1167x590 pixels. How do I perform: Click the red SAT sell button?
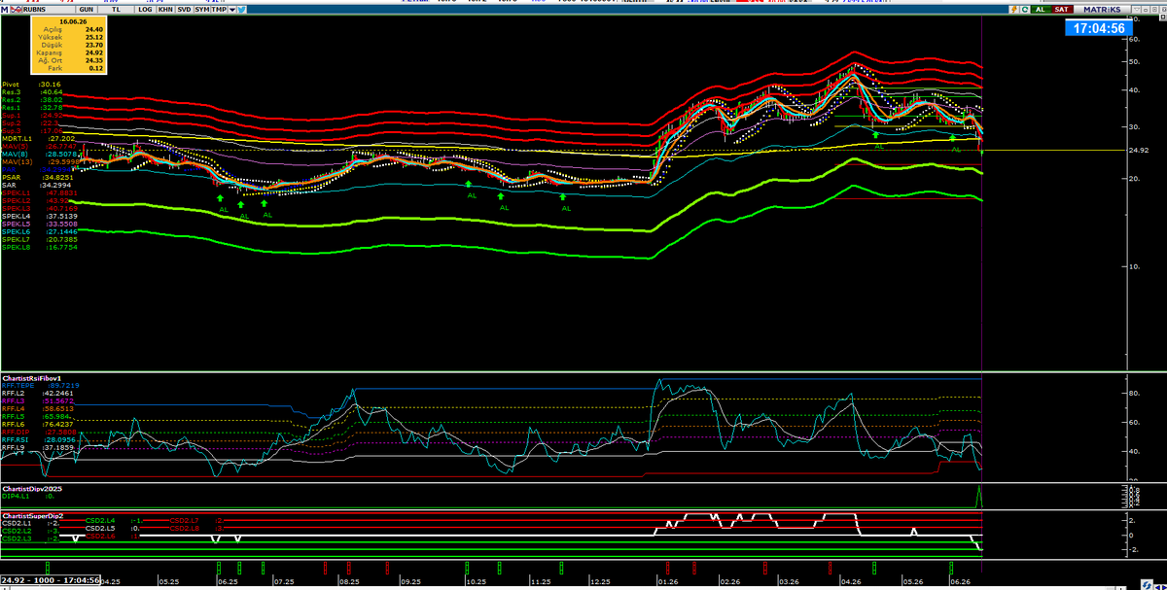(1062, 9)
